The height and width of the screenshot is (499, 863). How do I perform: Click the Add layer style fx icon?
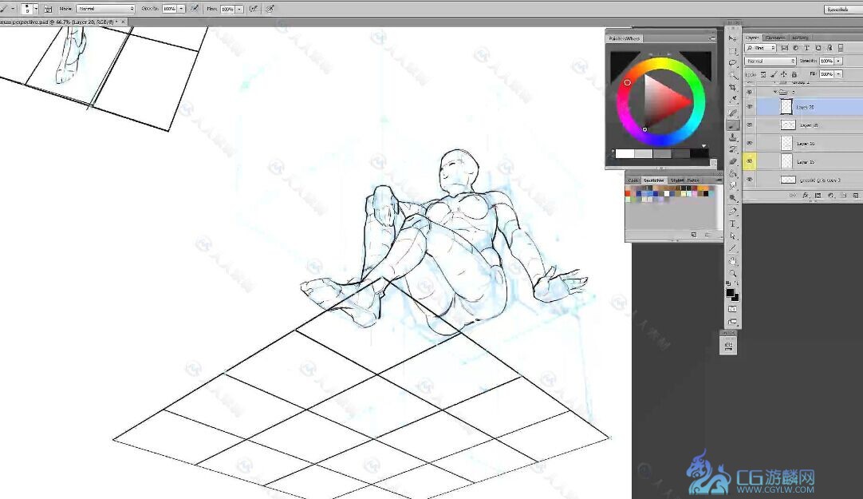coord(806,195)
